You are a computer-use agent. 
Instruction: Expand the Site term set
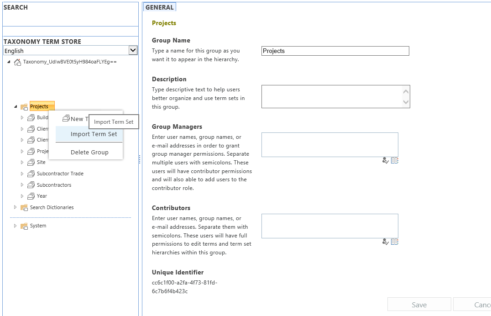coord(22,163)
